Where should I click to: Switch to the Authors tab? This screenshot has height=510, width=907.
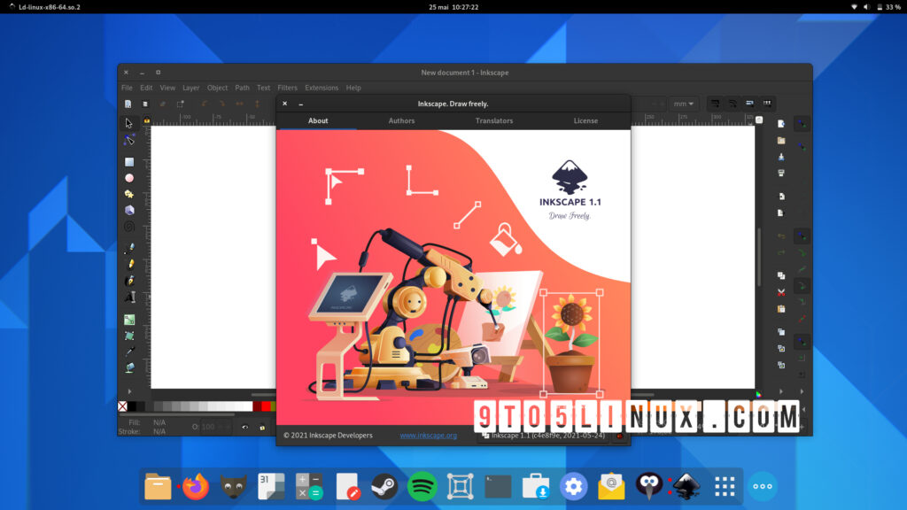(401, 120)
